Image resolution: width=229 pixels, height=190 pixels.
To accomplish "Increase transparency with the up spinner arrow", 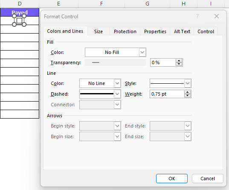I will 179,61.
